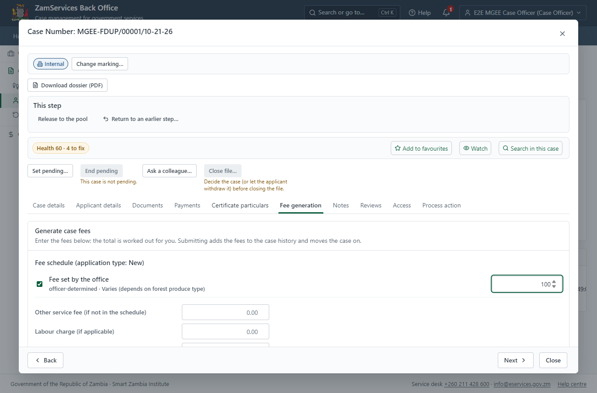Add this case to favourites
The image size is (597, 393).
(421, 148)
